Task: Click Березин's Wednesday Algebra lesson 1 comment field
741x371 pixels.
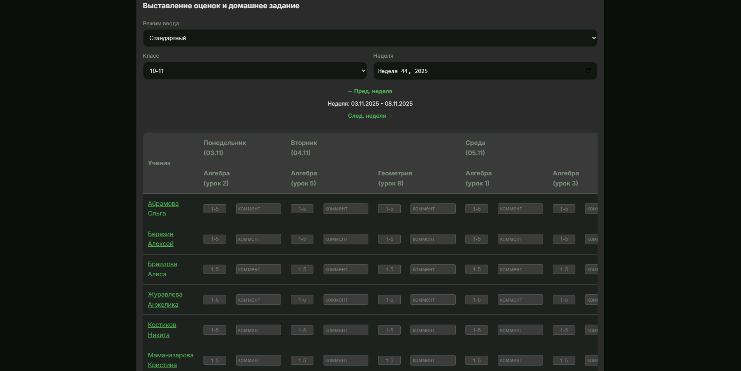Action: [520, 239]
